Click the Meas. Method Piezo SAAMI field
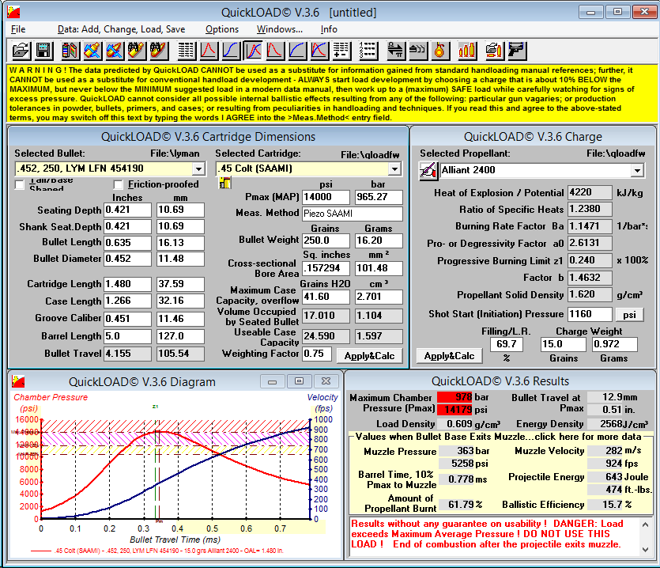The width and height of the screenshot is (660, 568). click(x=353, y=214)
